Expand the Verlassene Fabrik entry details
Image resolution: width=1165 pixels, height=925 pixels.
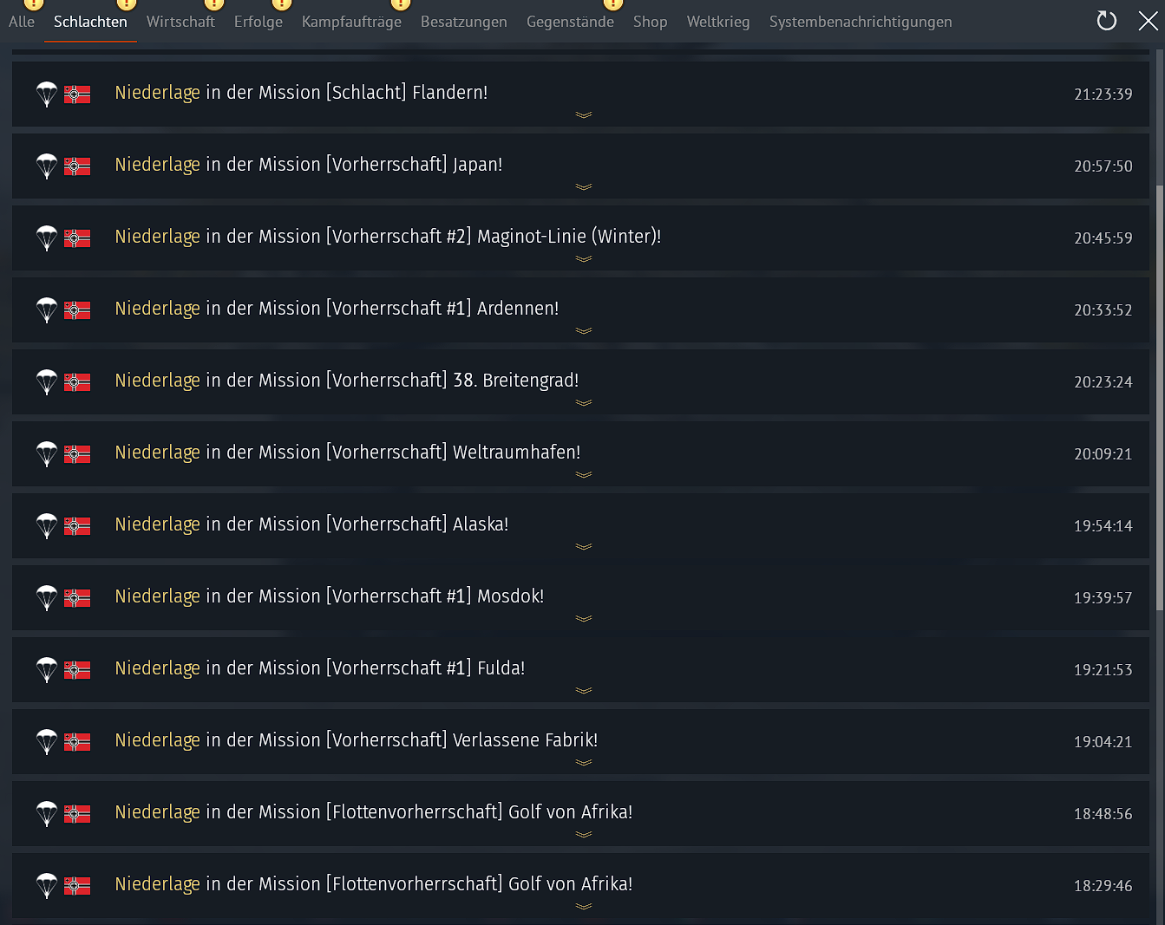(x=584, y=762)
